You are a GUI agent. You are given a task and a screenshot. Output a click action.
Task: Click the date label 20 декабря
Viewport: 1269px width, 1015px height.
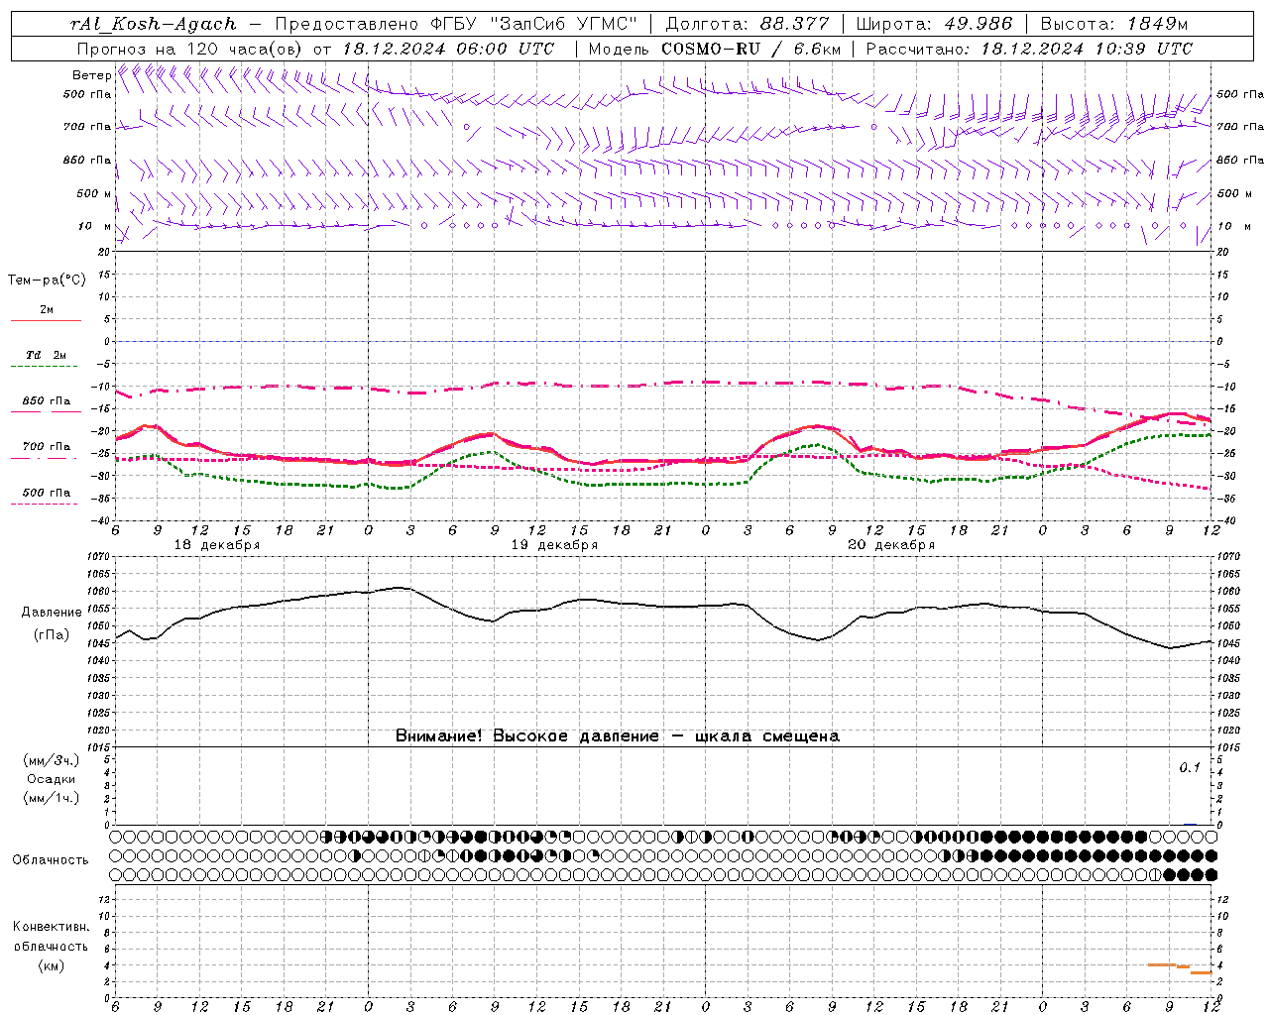pyautogui.click(x=891, y=545)
